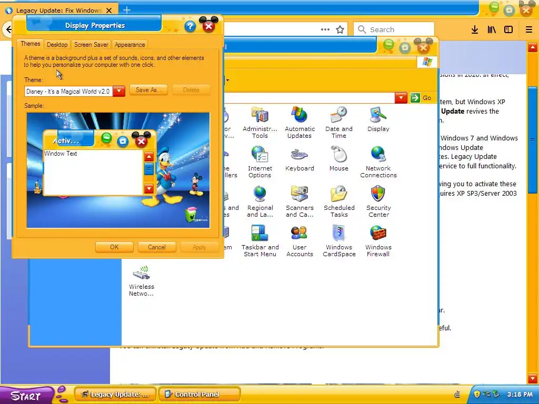This screenshot has width=539, height=404.
Task: Click the help question mark in Display Properties
Action: pos(190,26)
